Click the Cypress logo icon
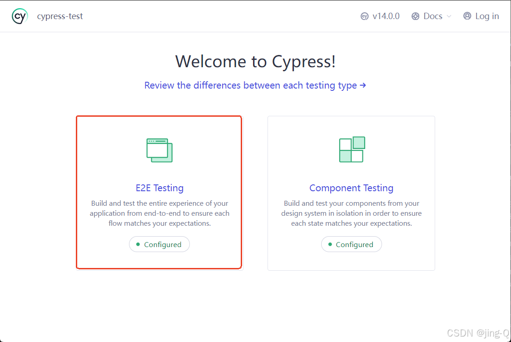The height and width of the screenshot is (342, 511). pyautogui.click(x=20, y=16)
